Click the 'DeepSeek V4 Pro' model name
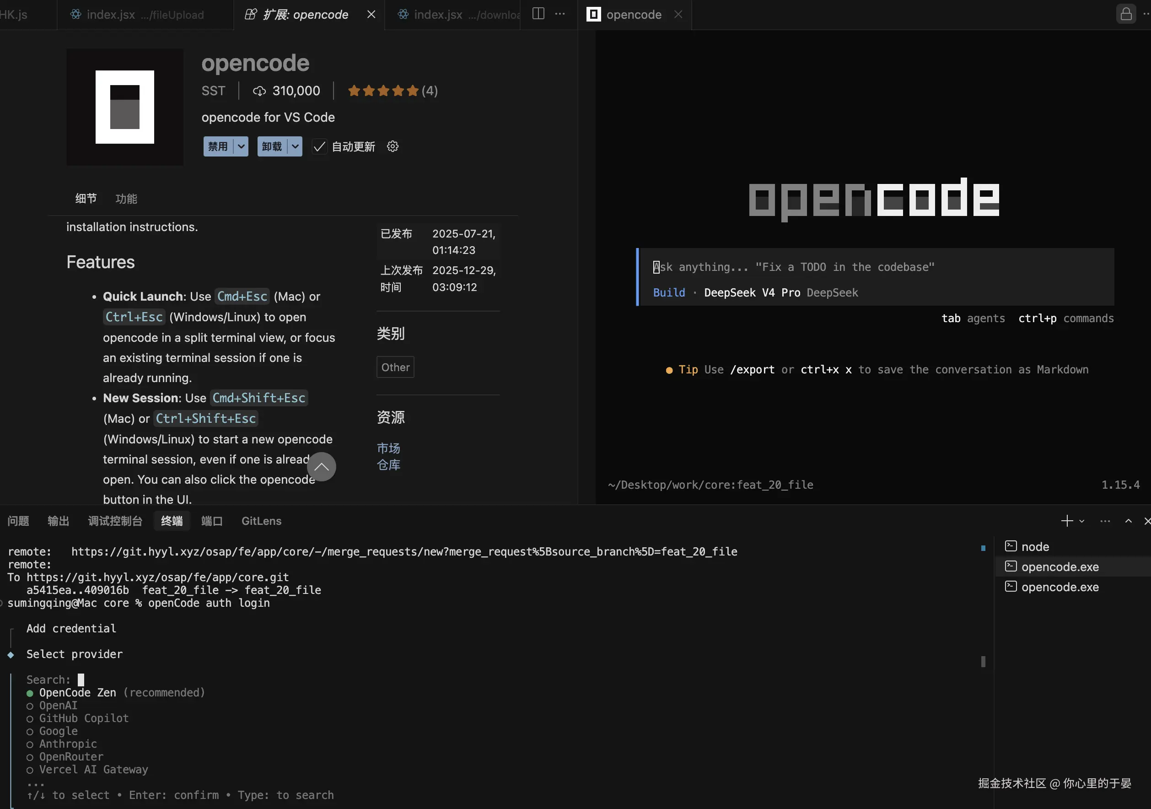Viewport: 1151px width, 809px height. pos(752,293)
